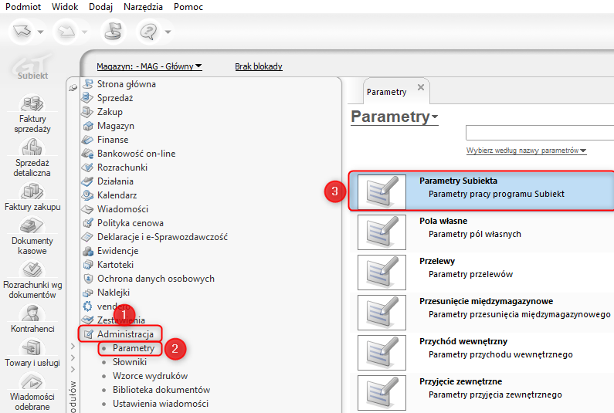Select Słowniki under Administracja
Screen dimensions: 614x413
click(130, 362)
